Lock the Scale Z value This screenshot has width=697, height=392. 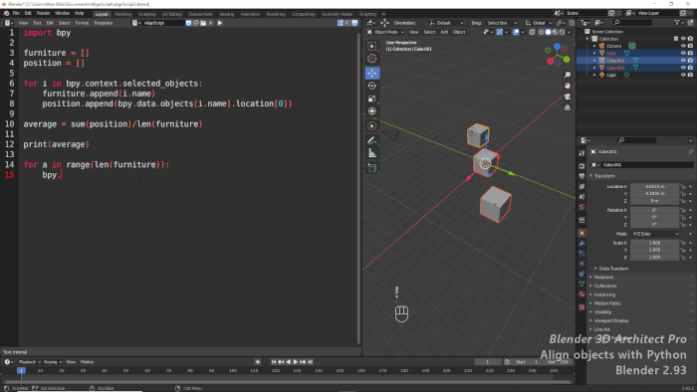[683, 257]
